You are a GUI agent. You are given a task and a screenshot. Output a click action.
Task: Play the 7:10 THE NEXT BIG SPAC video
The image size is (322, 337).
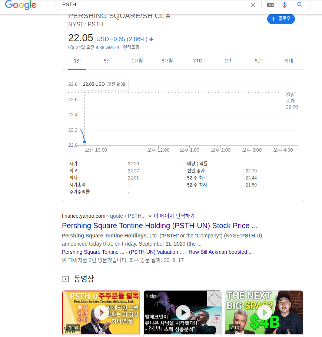coord(264,312)
